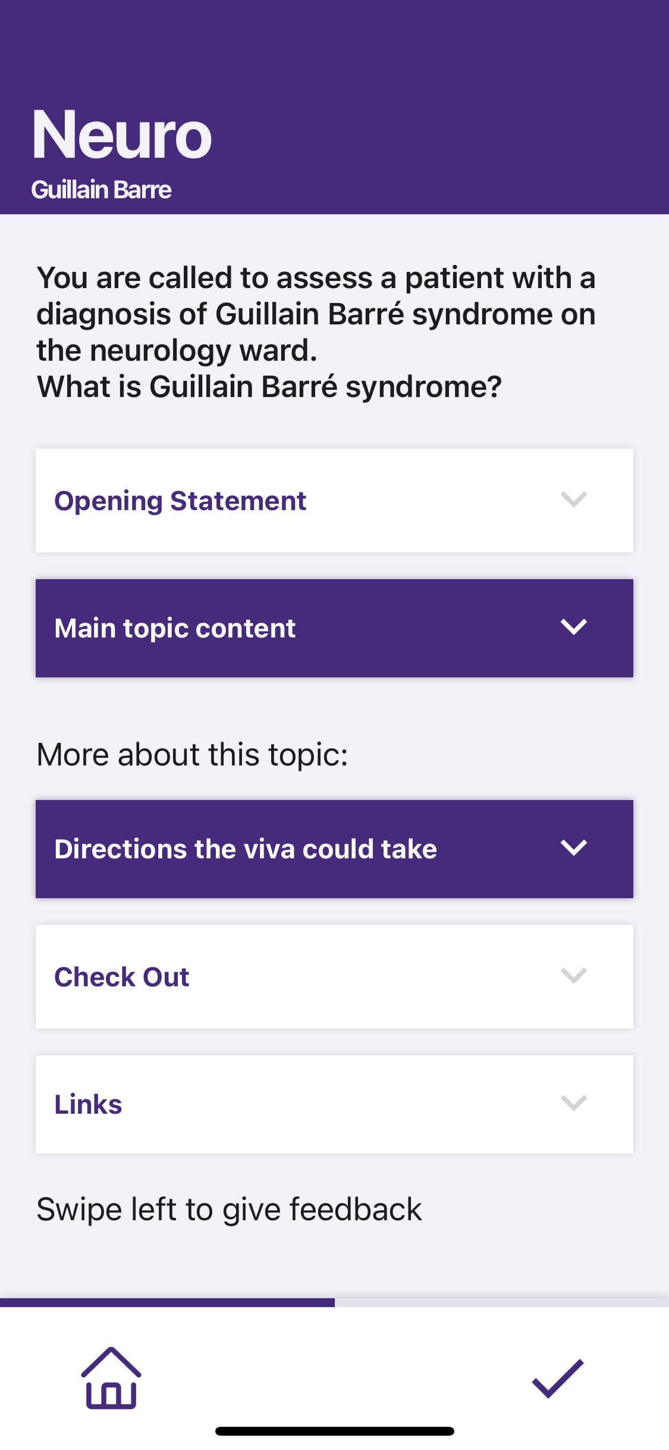Open Directions the viva could take section
The image size is (669, 1450).
(x=246, y=849)
